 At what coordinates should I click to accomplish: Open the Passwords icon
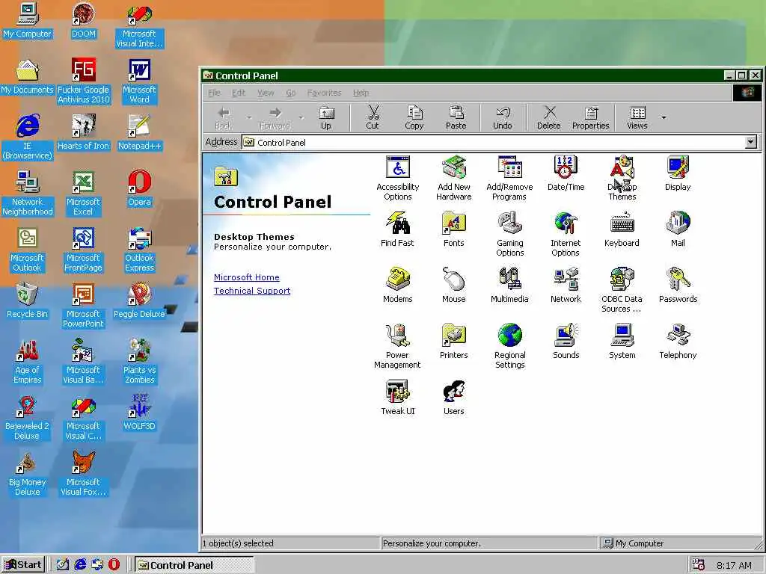678,285
